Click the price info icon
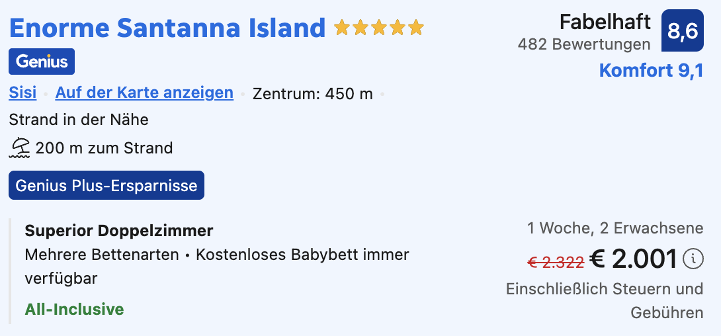The width and height of the screenshot is (721, 336). 693,259
